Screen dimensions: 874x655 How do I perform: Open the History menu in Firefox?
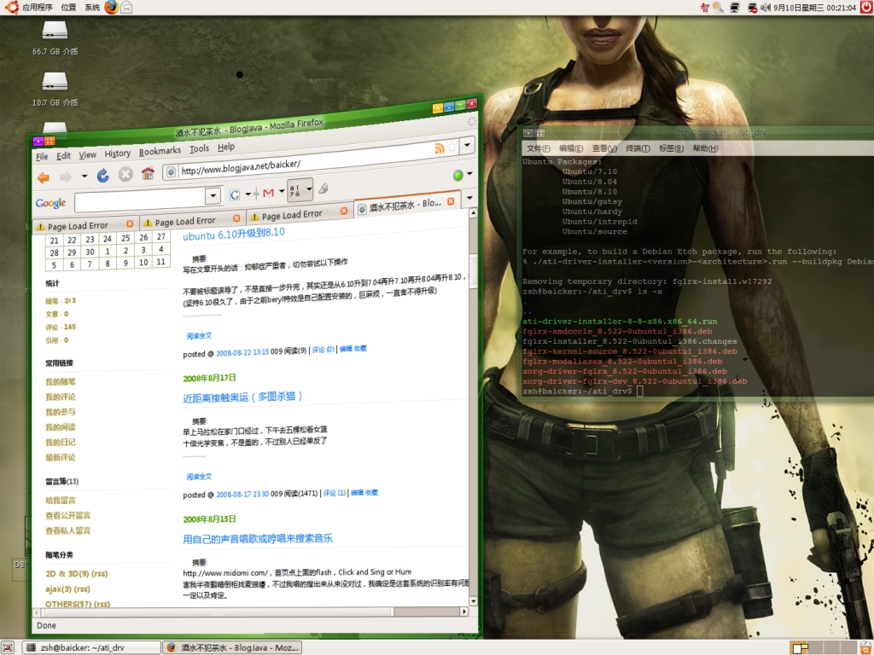coord(118,154)
